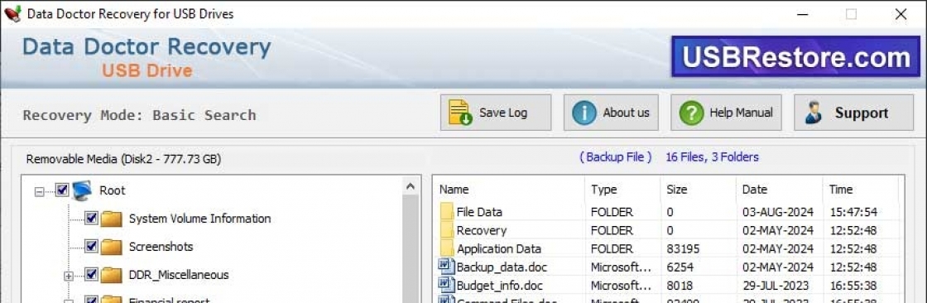927x303 pixels.
Task: Select the Application Data row name
Action: pos(499,248)
